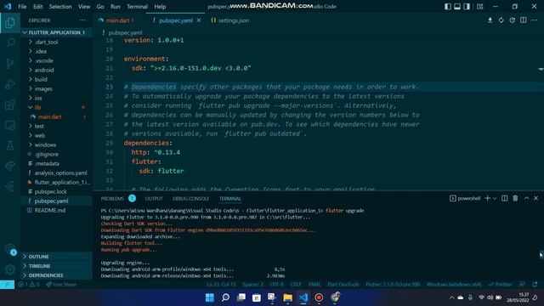Switch to DEBUG CONSOLE panel tab
The image size is (544, 306).
(x=190, y=198)
